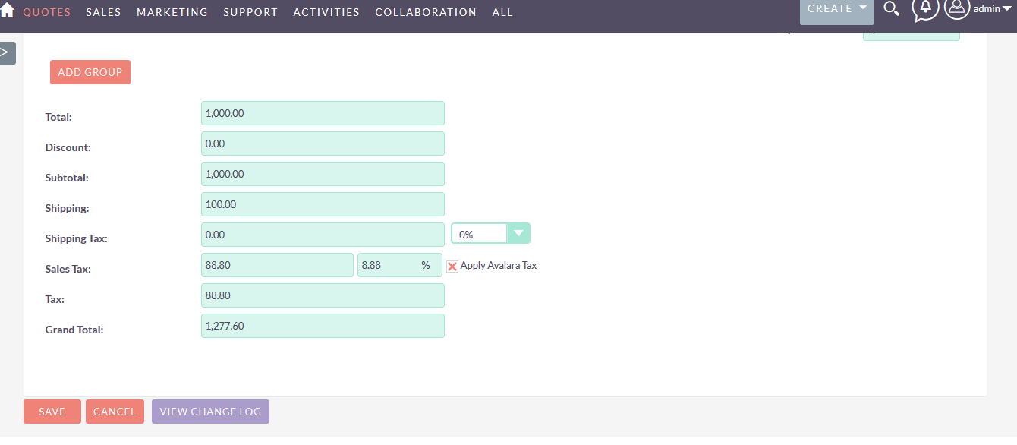The width and height of the screenshot is (1017, 445).
Task: Open the Create dropdown menu
Action: pyautogui.click(x=836, y=9)
